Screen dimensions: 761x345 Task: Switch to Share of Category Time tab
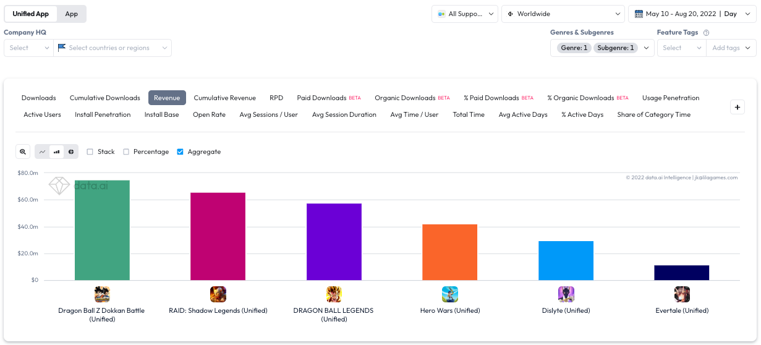pos(654,114)
